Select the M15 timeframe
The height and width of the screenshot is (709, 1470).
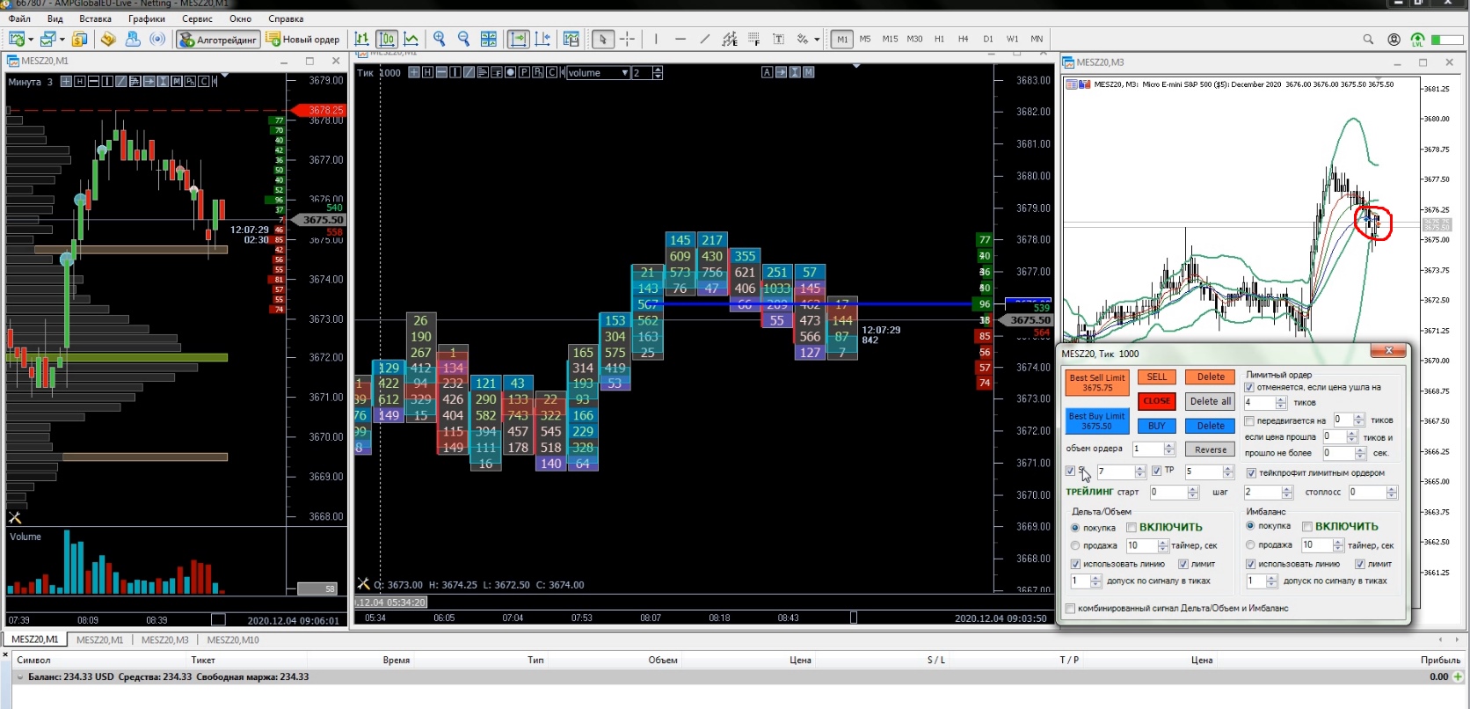890,40
